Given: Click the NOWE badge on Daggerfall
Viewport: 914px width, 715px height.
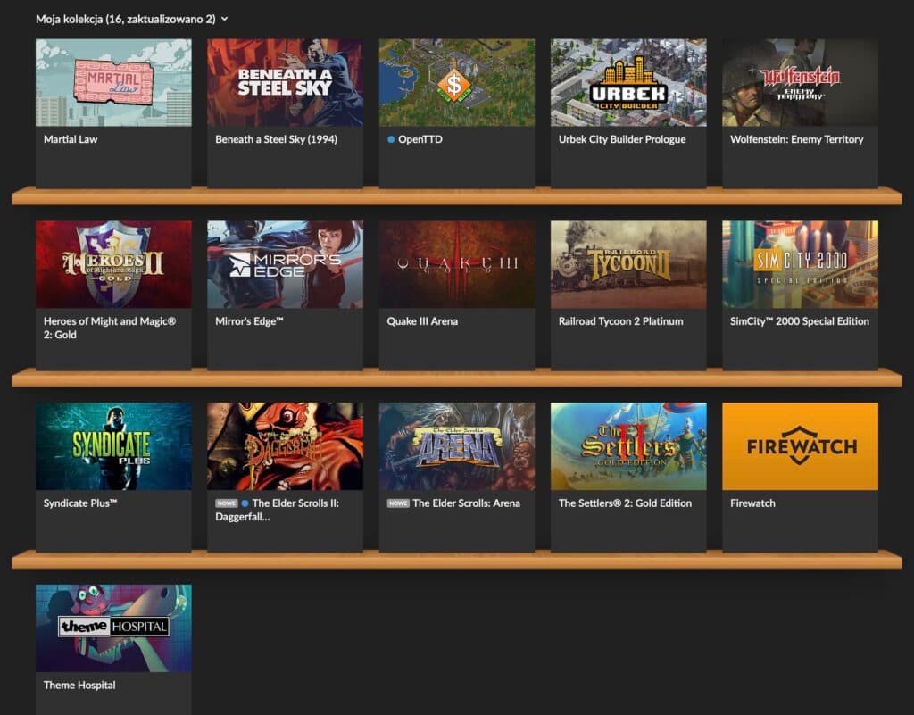Looking at the screenshot, I should coord(226,503).
